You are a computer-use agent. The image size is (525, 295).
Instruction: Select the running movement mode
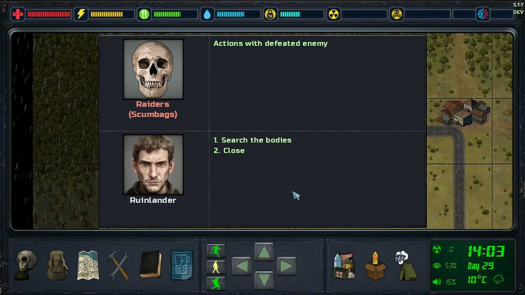tap(216, 251)
